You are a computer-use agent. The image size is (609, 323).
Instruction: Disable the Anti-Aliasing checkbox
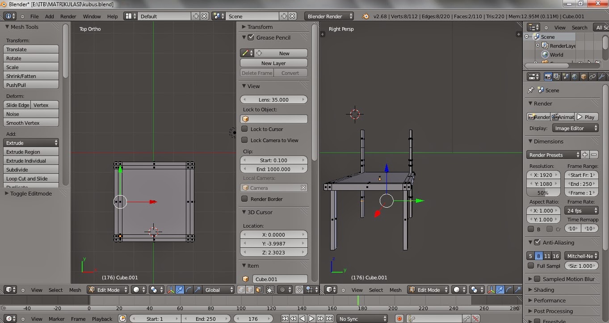point(537,242)
